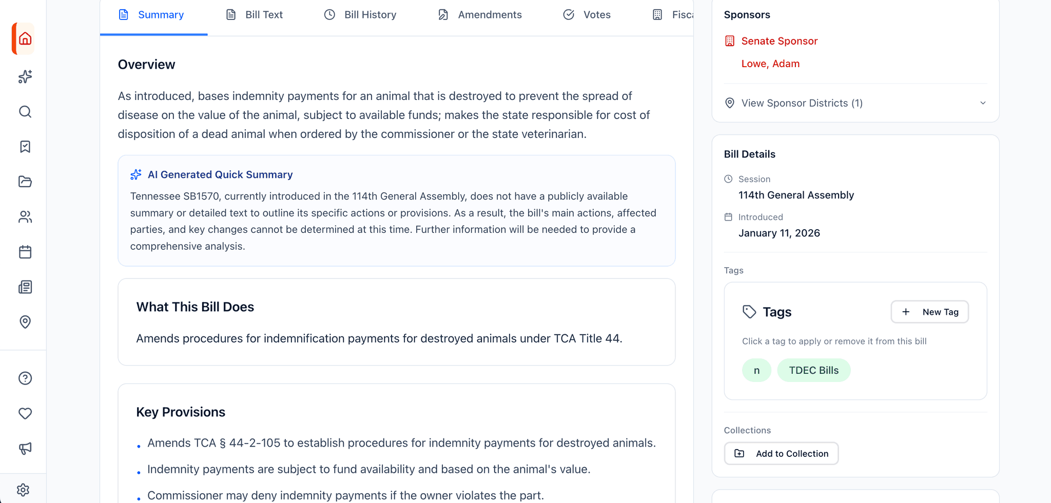Toggle the green 'n' tag
This screenshot has width=1051, height=503.
click(756, 370)
